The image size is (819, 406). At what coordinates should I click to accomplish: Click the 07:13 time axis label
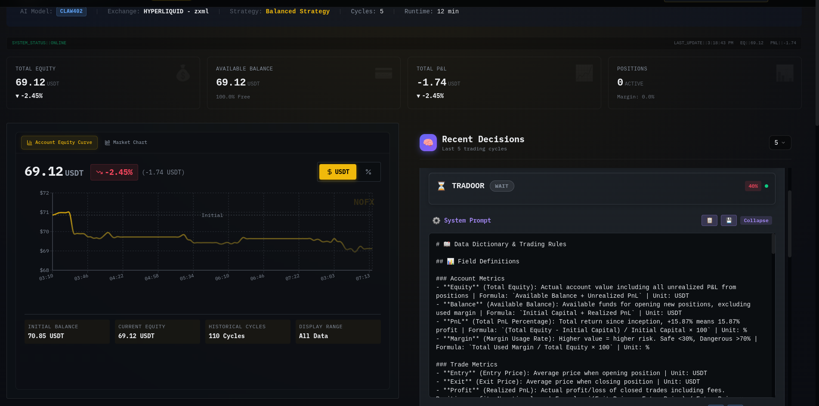click(x=363, y=277)
